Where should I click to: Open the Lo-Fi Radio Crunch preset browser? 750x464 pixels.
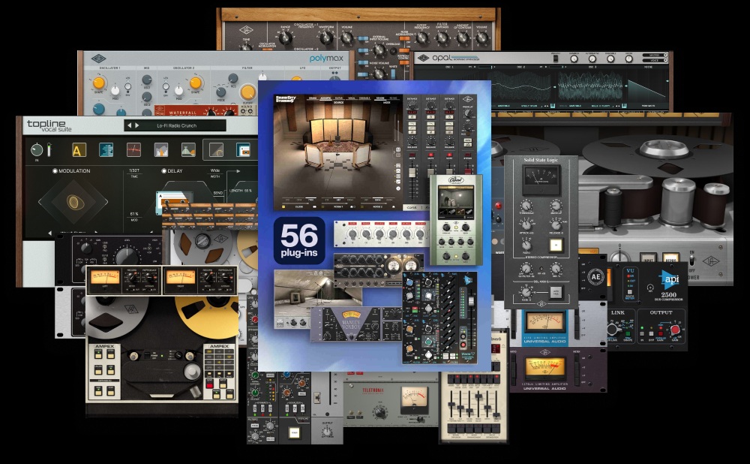(x=176, y=124)
